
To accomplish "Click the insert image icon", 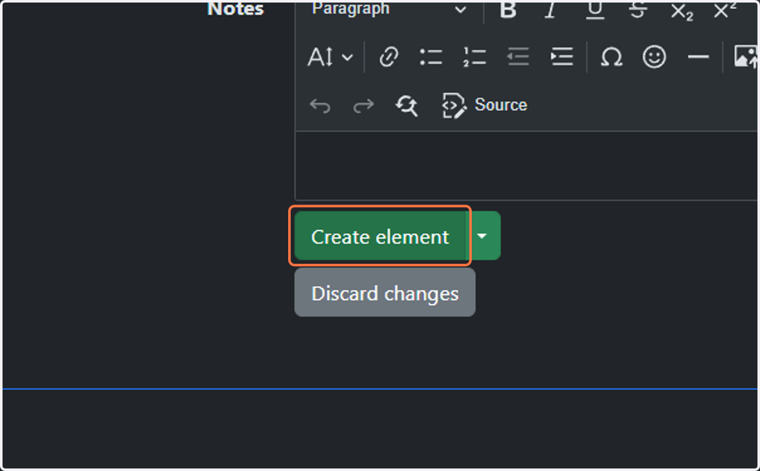I will [x=745, y=58].
